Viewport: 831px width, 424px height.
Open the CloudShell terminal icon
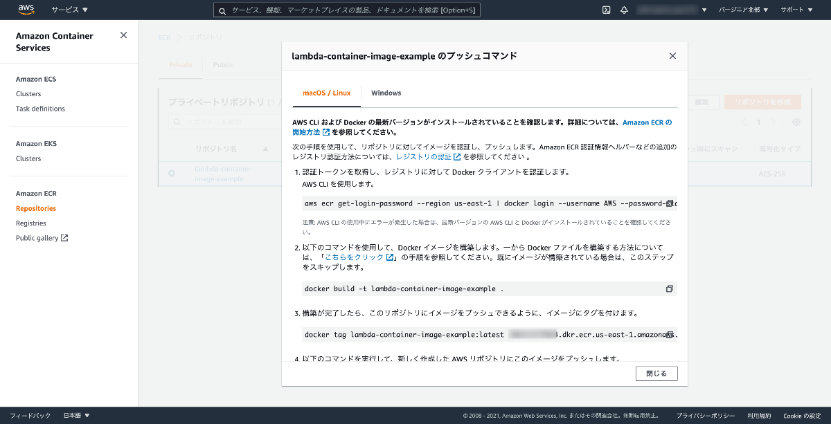606,10
